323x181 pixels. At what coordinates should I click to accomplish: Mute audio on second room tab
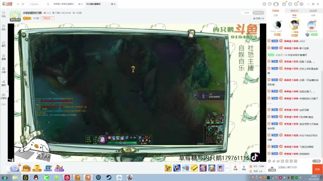click(x=112, y=4)
